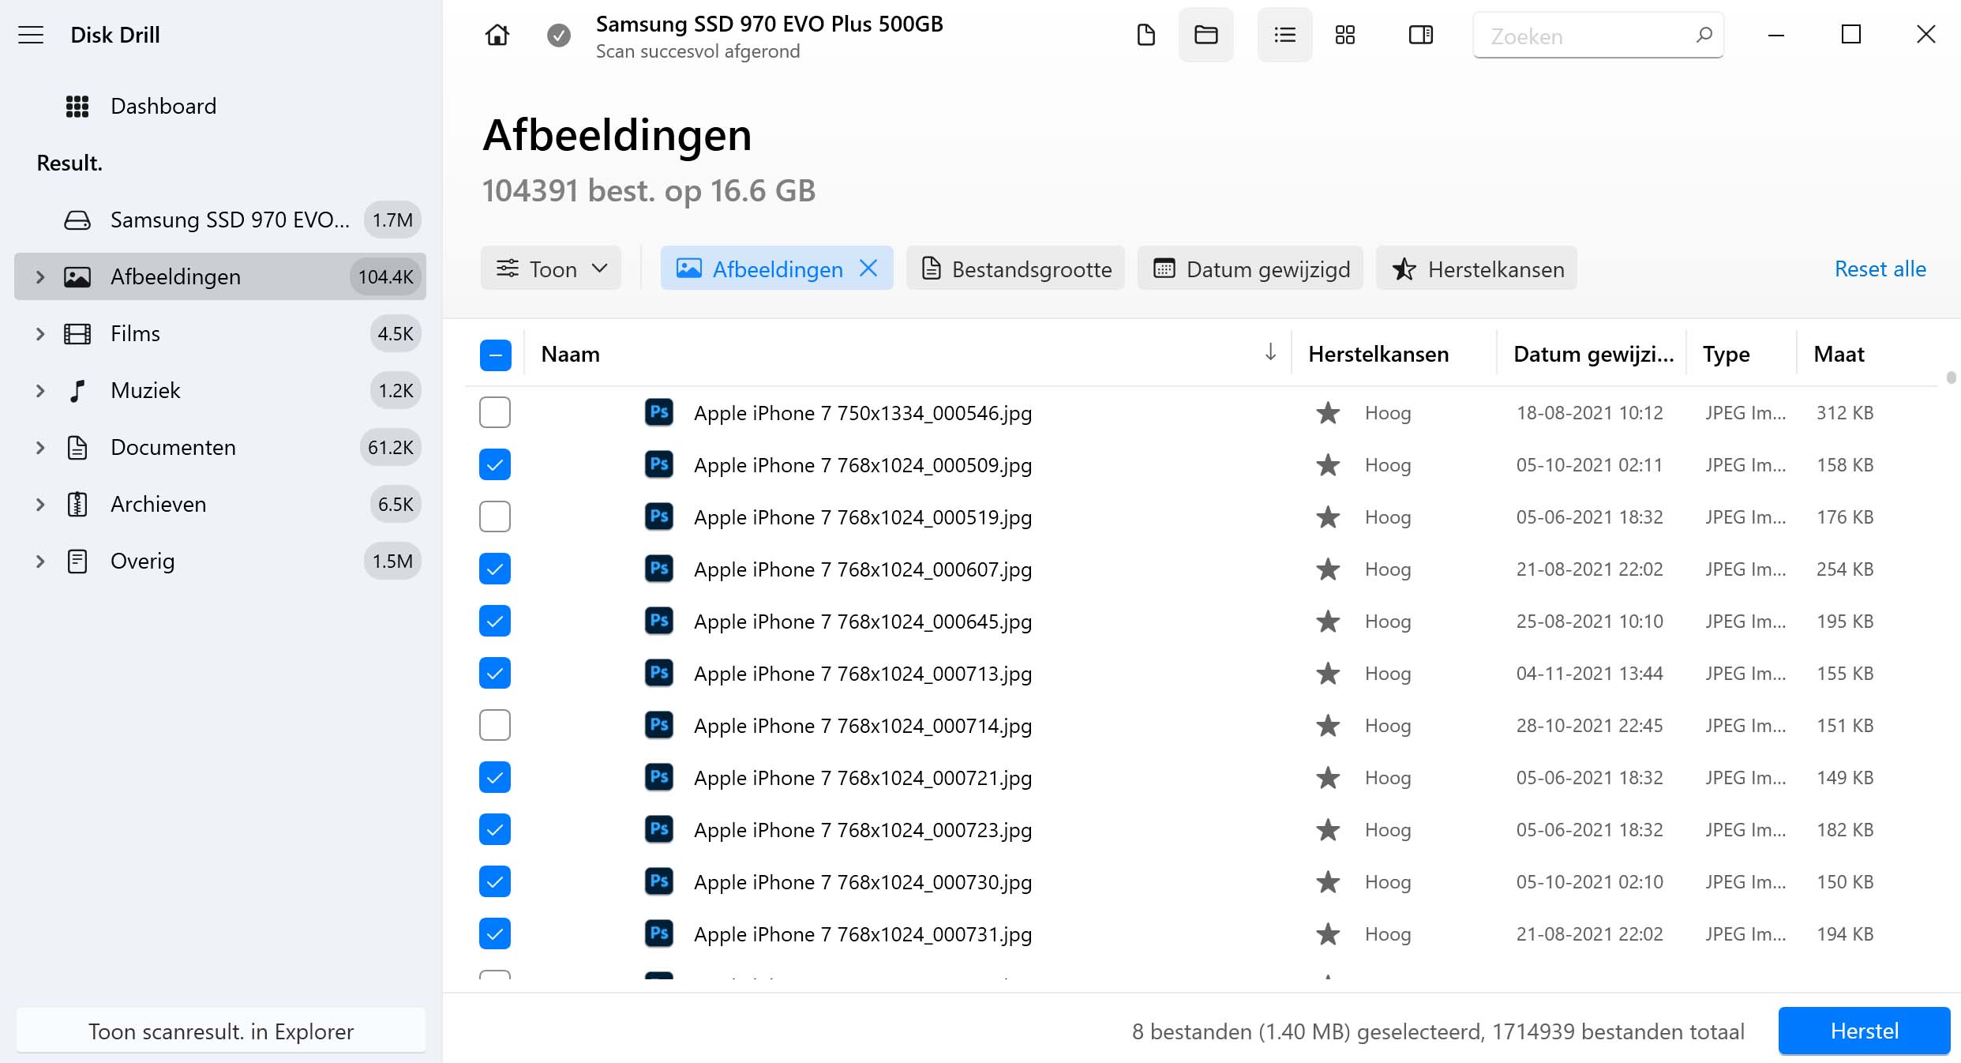This screenshot has height=1063, width=1961.
Task: Click the Muziek music note icon
Action: click(77, 390)
